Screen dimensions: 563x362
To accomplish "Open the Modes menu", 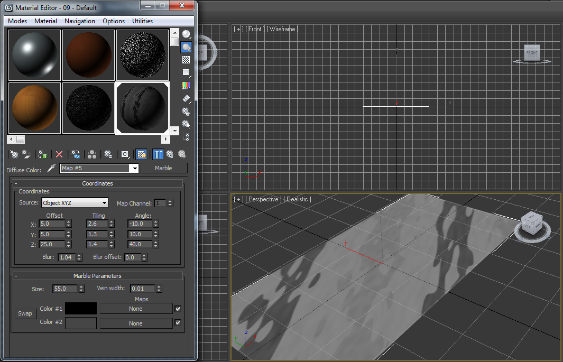I will point(17,21).
